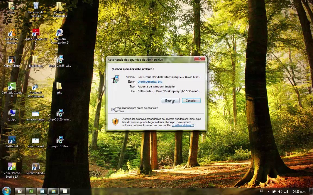
Task: Open the white C taskbar button
Action: click(65, 191)
